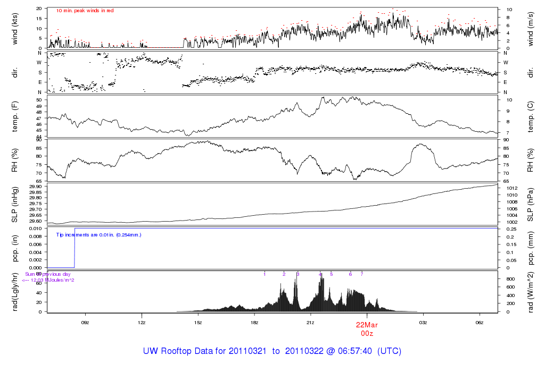The image size is (545, 372).
Task: Click the 18z time tick label
Action: click(x=254, y=323)
